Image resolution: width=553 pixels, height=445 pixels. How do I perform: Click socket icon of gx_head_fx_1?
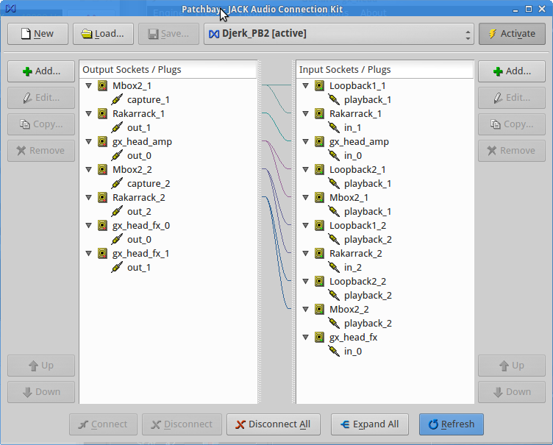click(102, 253)
